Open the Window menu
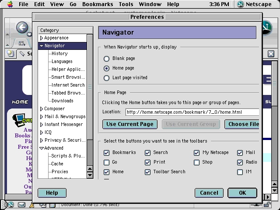This screenshot has height=210, width=280. click(x=150, y=4)
